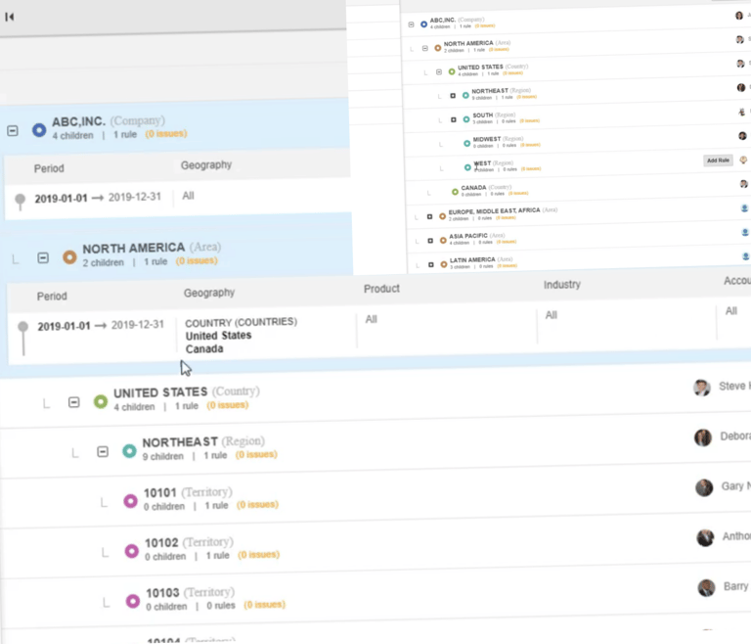The width and height of the screenshot is (751, 644).
Task: Collapse NORTH AMERICA in the large zoomed view
Action: [43, 258]
